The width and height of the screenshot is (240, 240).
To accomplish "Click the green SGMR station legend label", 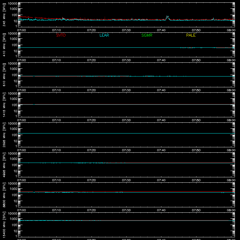I will [x=147, y=35].
